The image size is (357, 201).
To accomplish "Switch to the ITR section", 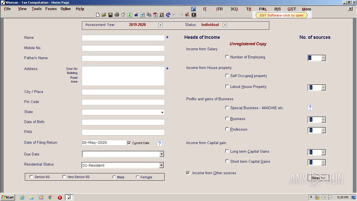I will click(219, 9).
